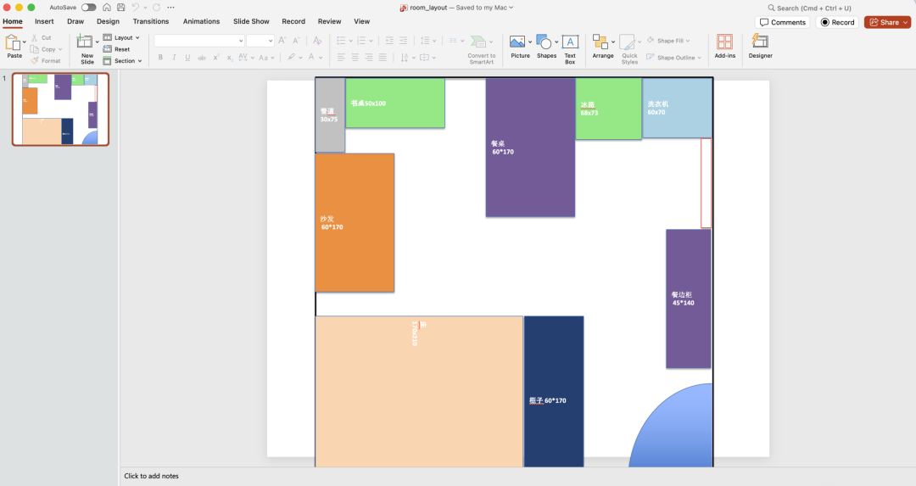Toggle italic formatting
Viewport: 916px width, 486px height.
click(174, 58)
